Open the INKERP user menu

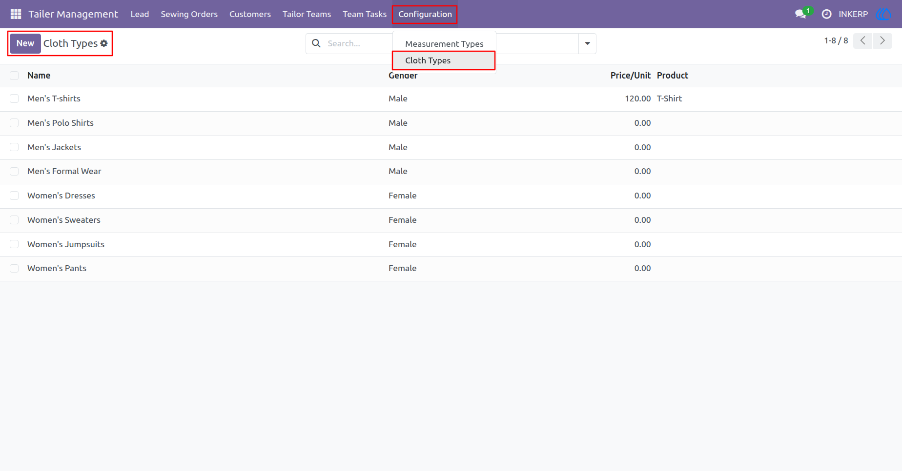click(x=853, y=14)
